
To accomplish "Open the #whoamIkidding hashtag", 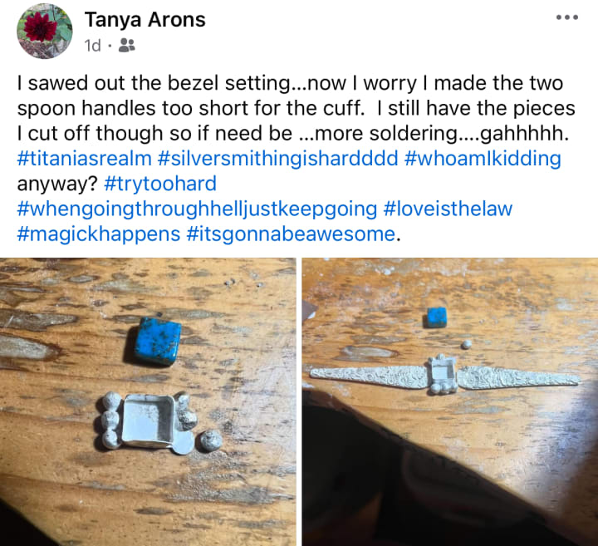I will 483,159.
